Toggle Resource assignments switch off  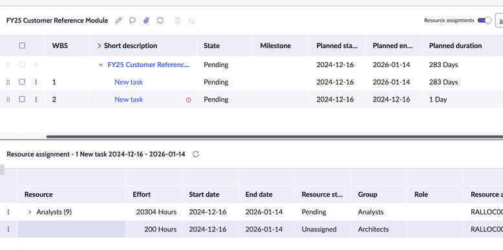coord(484,21)
